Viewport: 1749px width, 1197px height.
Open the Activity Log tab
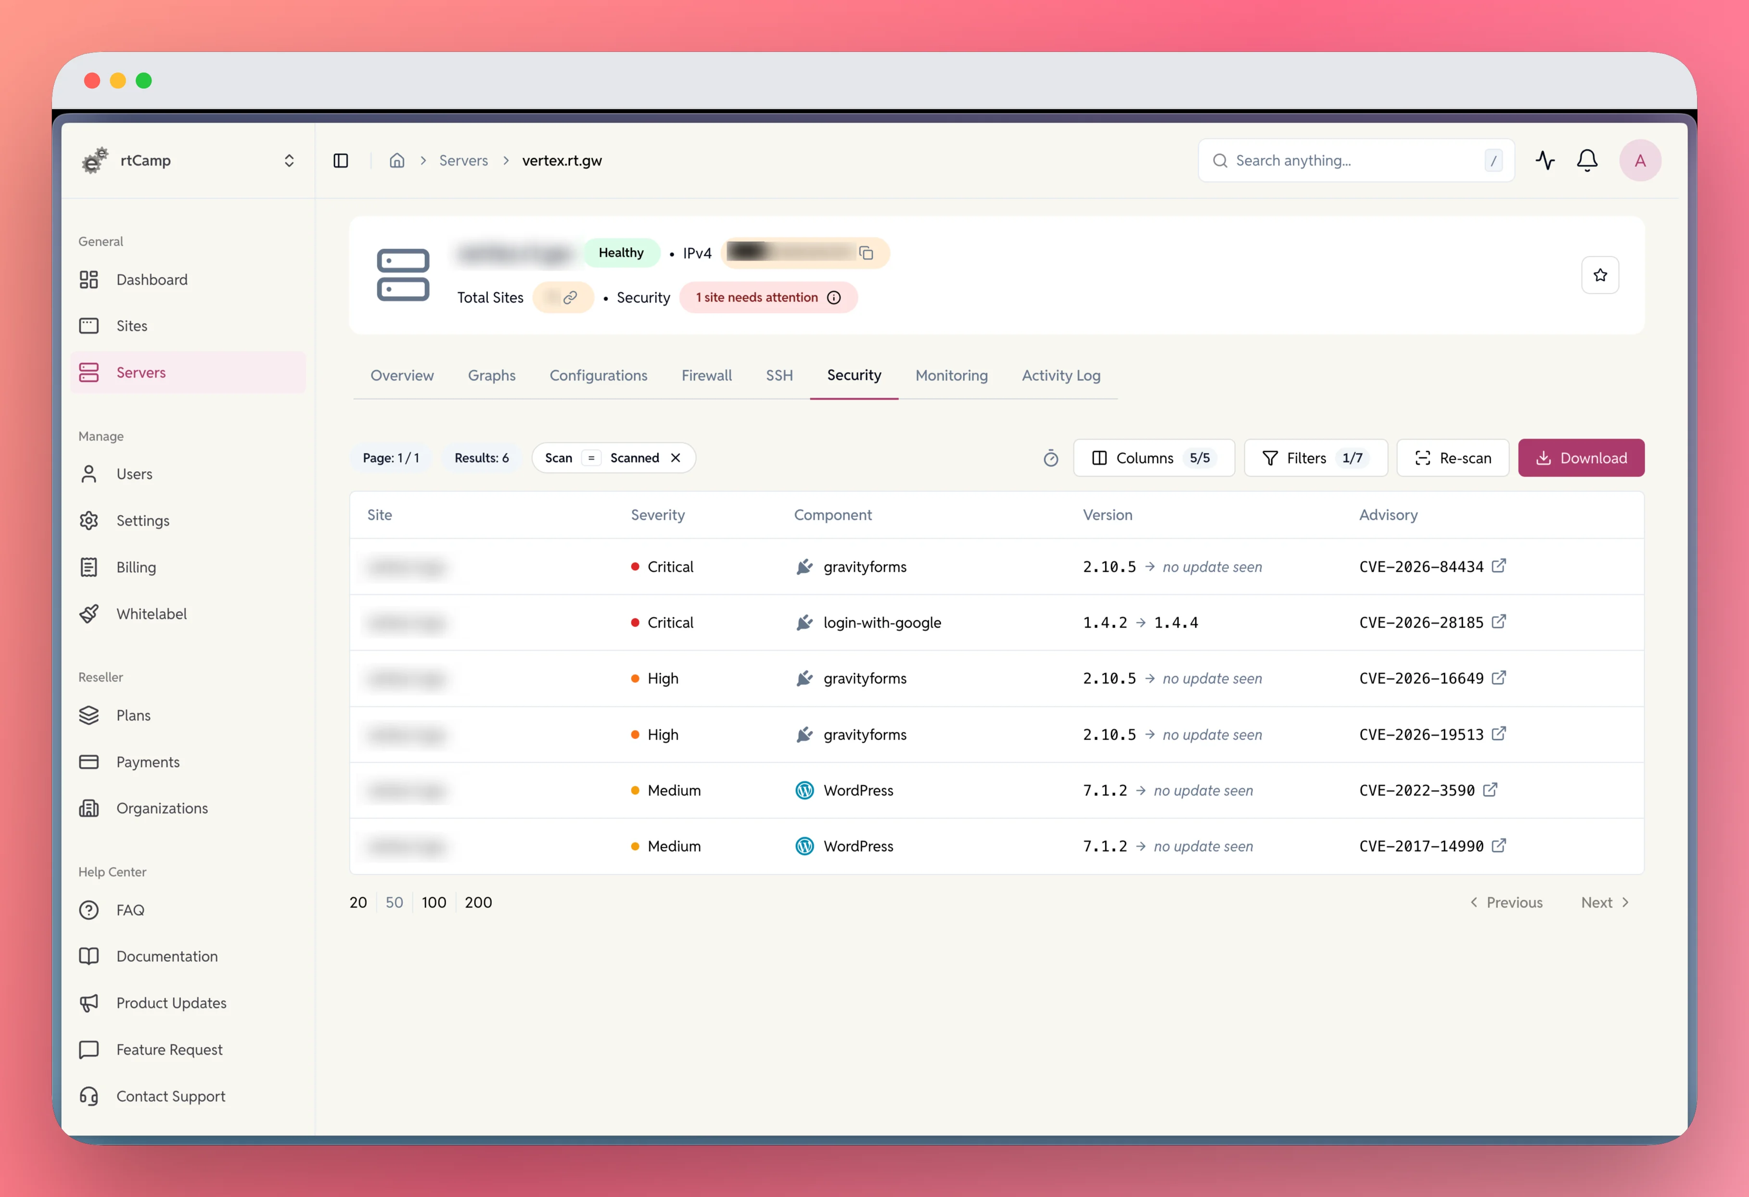point(1061,376)
